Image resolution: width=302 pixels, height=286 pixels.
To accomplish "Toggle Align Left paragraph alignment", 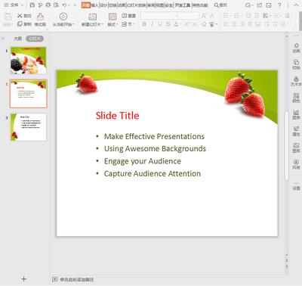I will tap(226, 24).
